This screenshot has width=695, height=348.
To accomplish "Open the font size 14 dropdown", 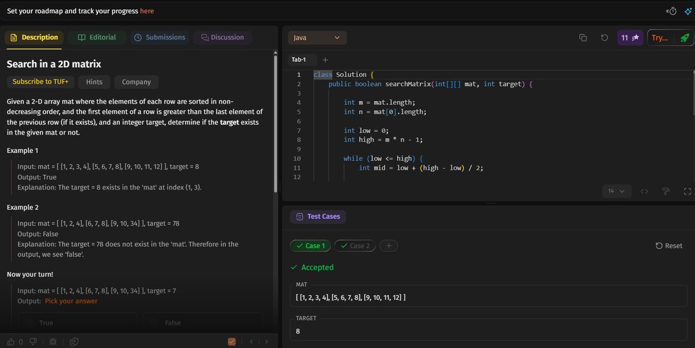I will tap(616, 191).
